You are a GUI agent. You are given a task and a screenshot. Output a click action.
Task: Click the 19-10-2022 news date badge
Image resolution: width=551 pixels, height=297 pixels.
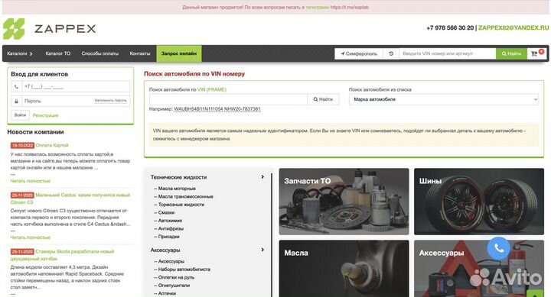point(22,145)
